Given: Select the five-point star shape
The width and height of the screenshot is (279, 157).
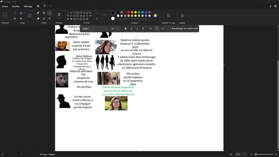Looking at the screenshot, I should click(x=68, y=19).
